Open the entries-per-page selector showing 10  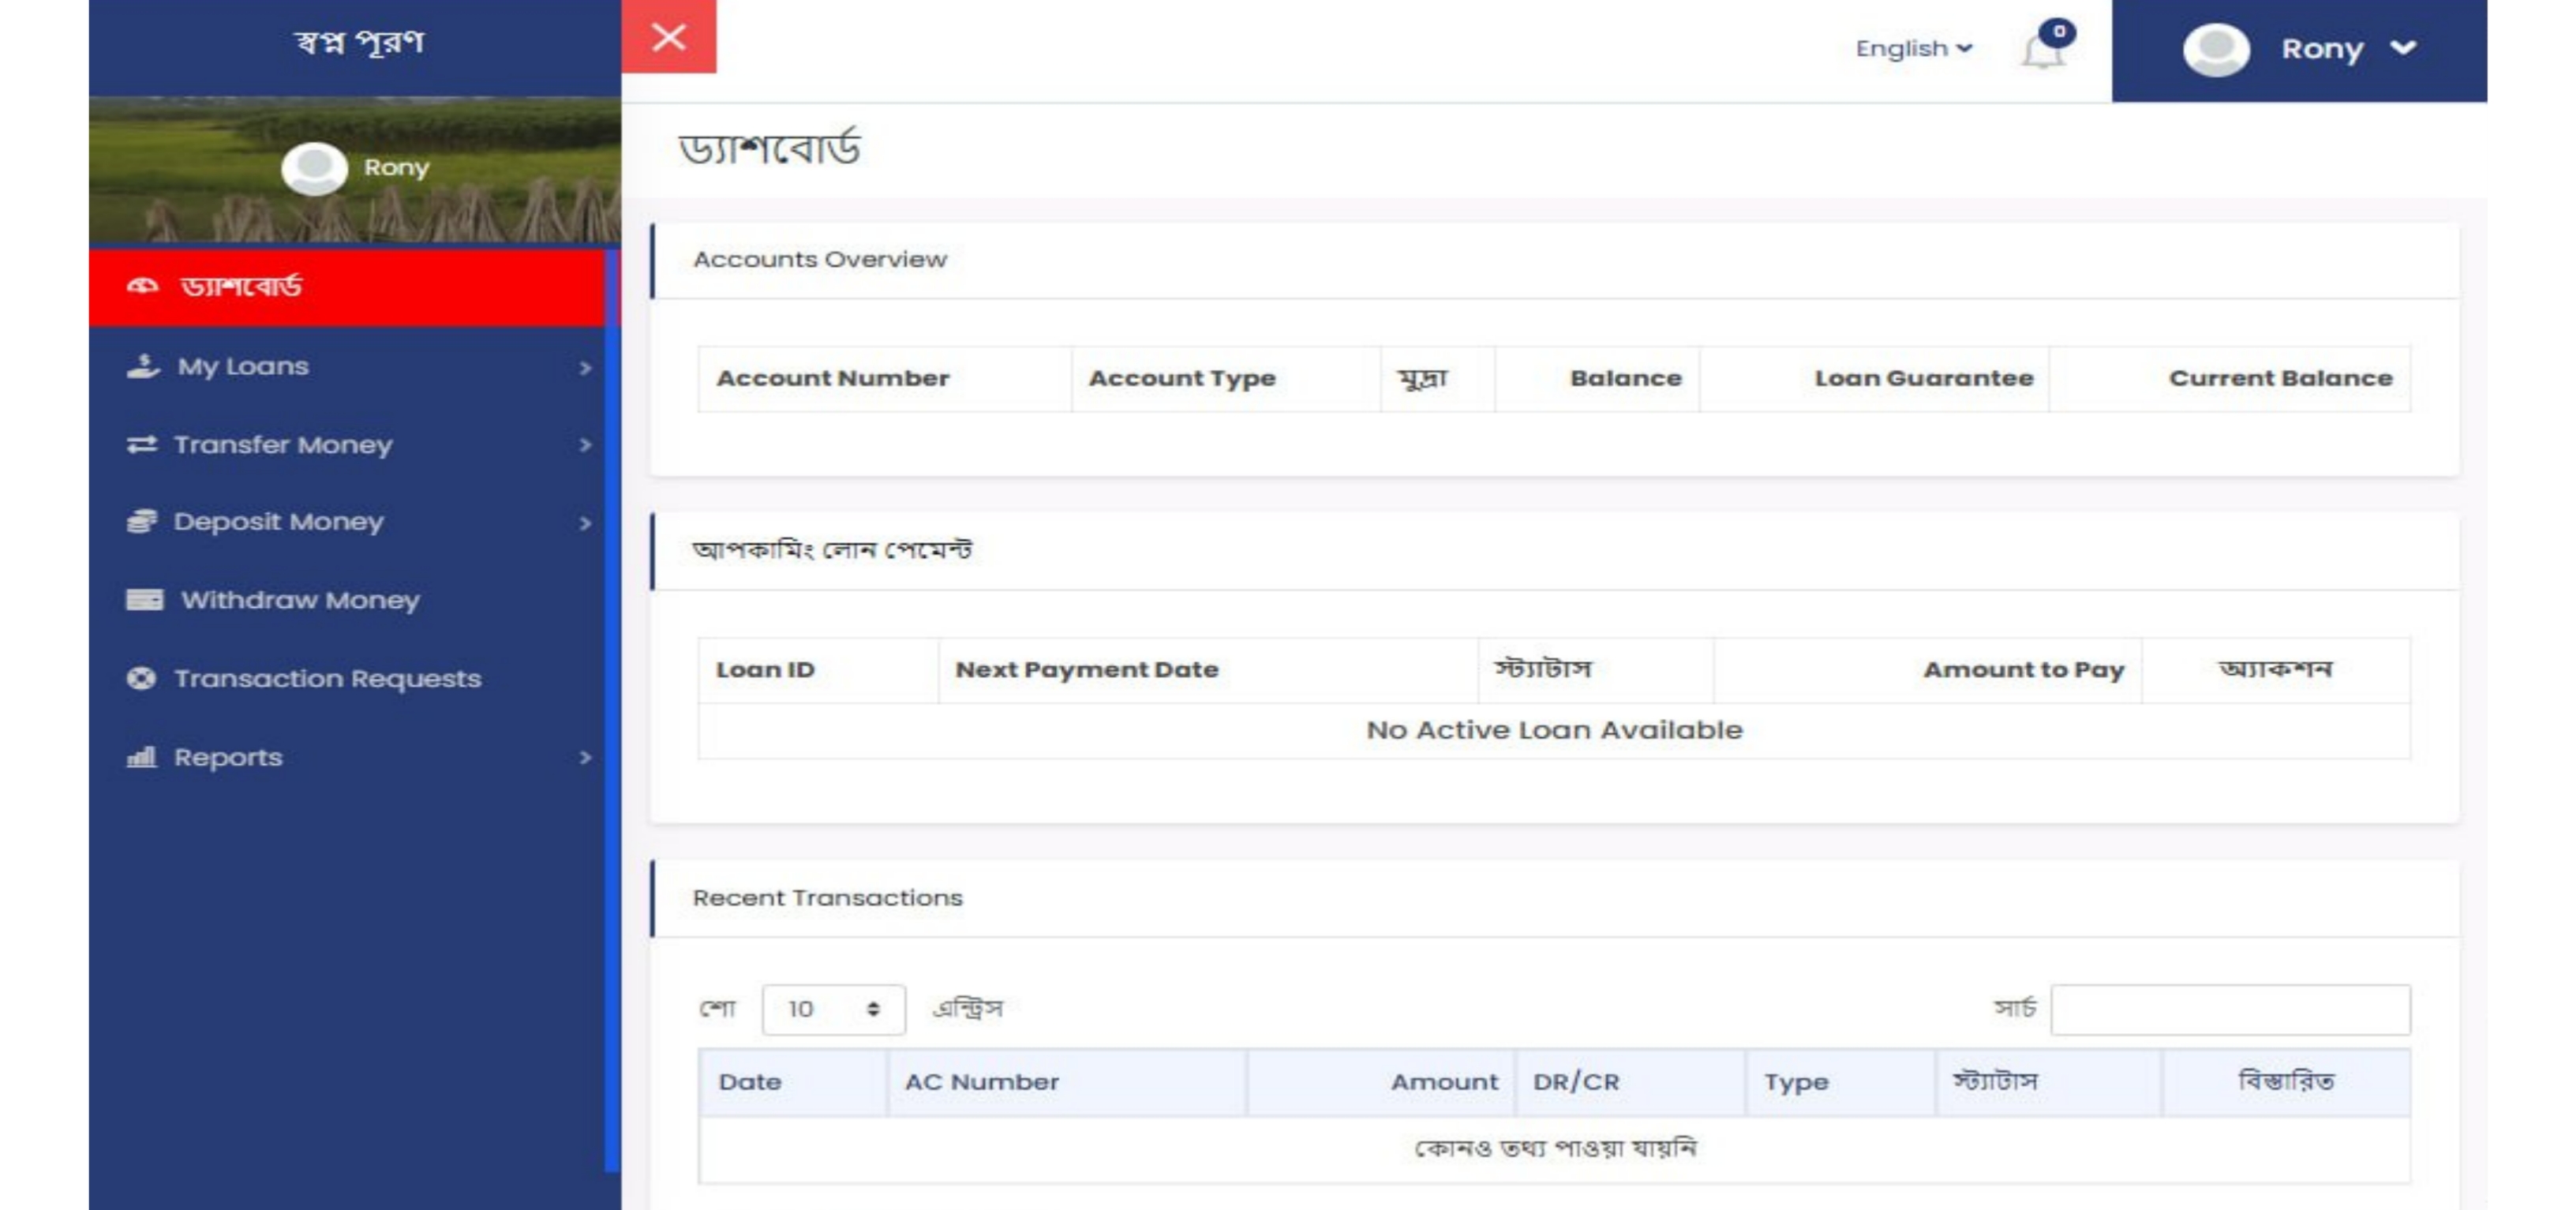point(833,1009)
